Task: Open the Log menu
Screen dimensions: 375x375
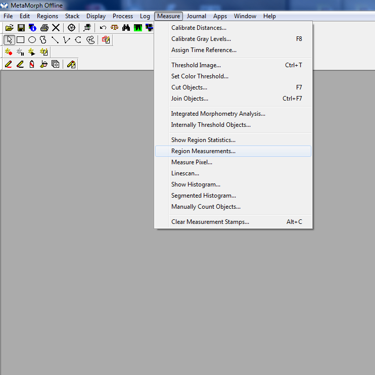Action: point(145,16)
